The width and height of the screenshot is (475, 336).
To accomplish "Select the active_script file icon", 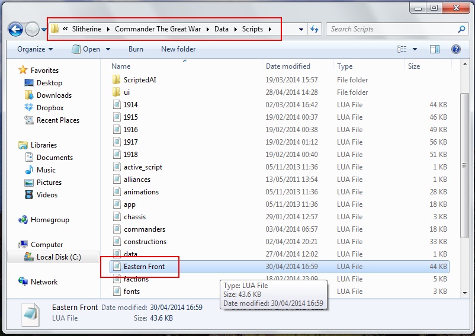I will [117, 167].
